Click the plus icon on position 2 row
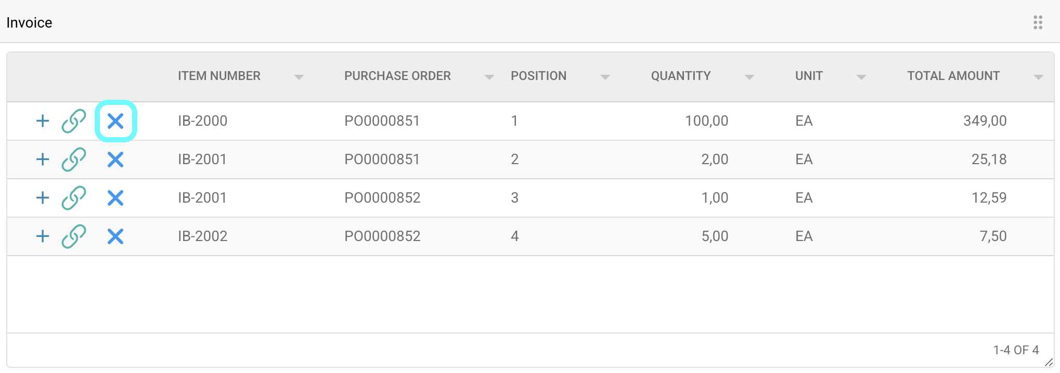The height and width of the screenshot is (373, 1060). pos(43,159)
